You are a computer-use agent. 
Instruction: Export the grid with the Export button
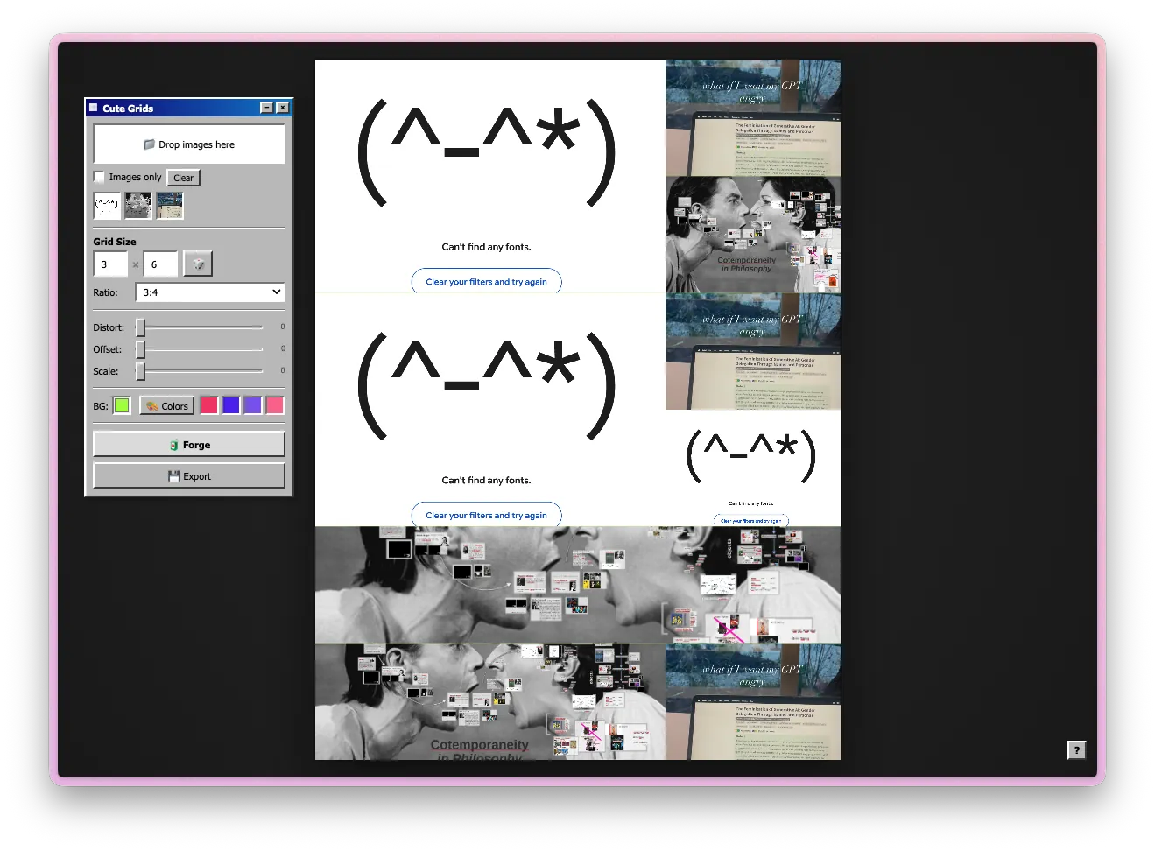coord(189,476)
